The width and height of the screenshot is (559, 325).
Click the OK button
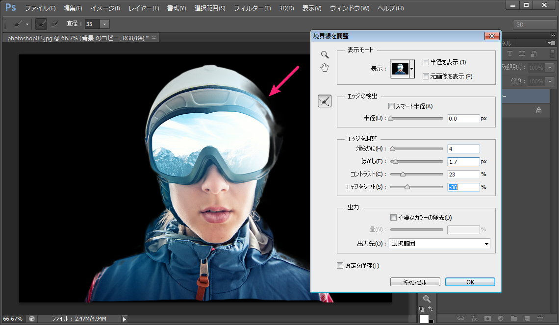pos(470,282)
